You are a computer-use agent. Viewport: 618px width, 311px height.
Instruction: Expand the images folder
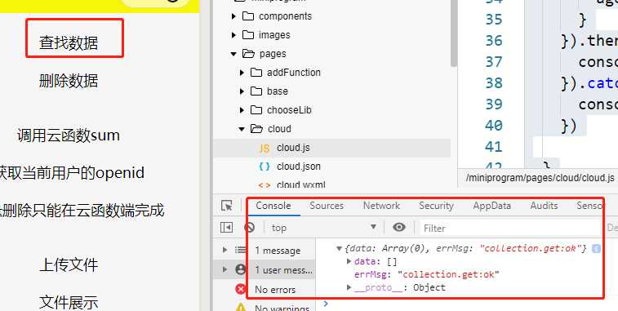(233, 35)
